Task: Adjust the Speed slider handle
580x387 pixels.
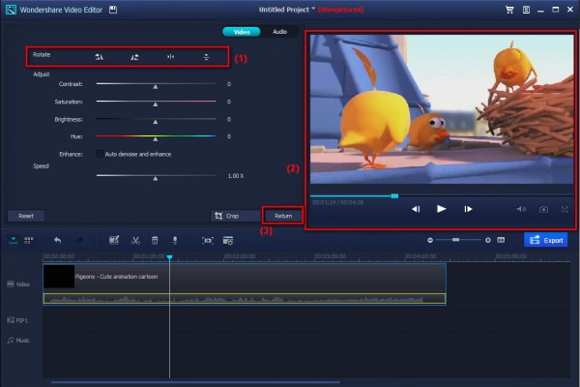Action: click(x=156, y=178)
